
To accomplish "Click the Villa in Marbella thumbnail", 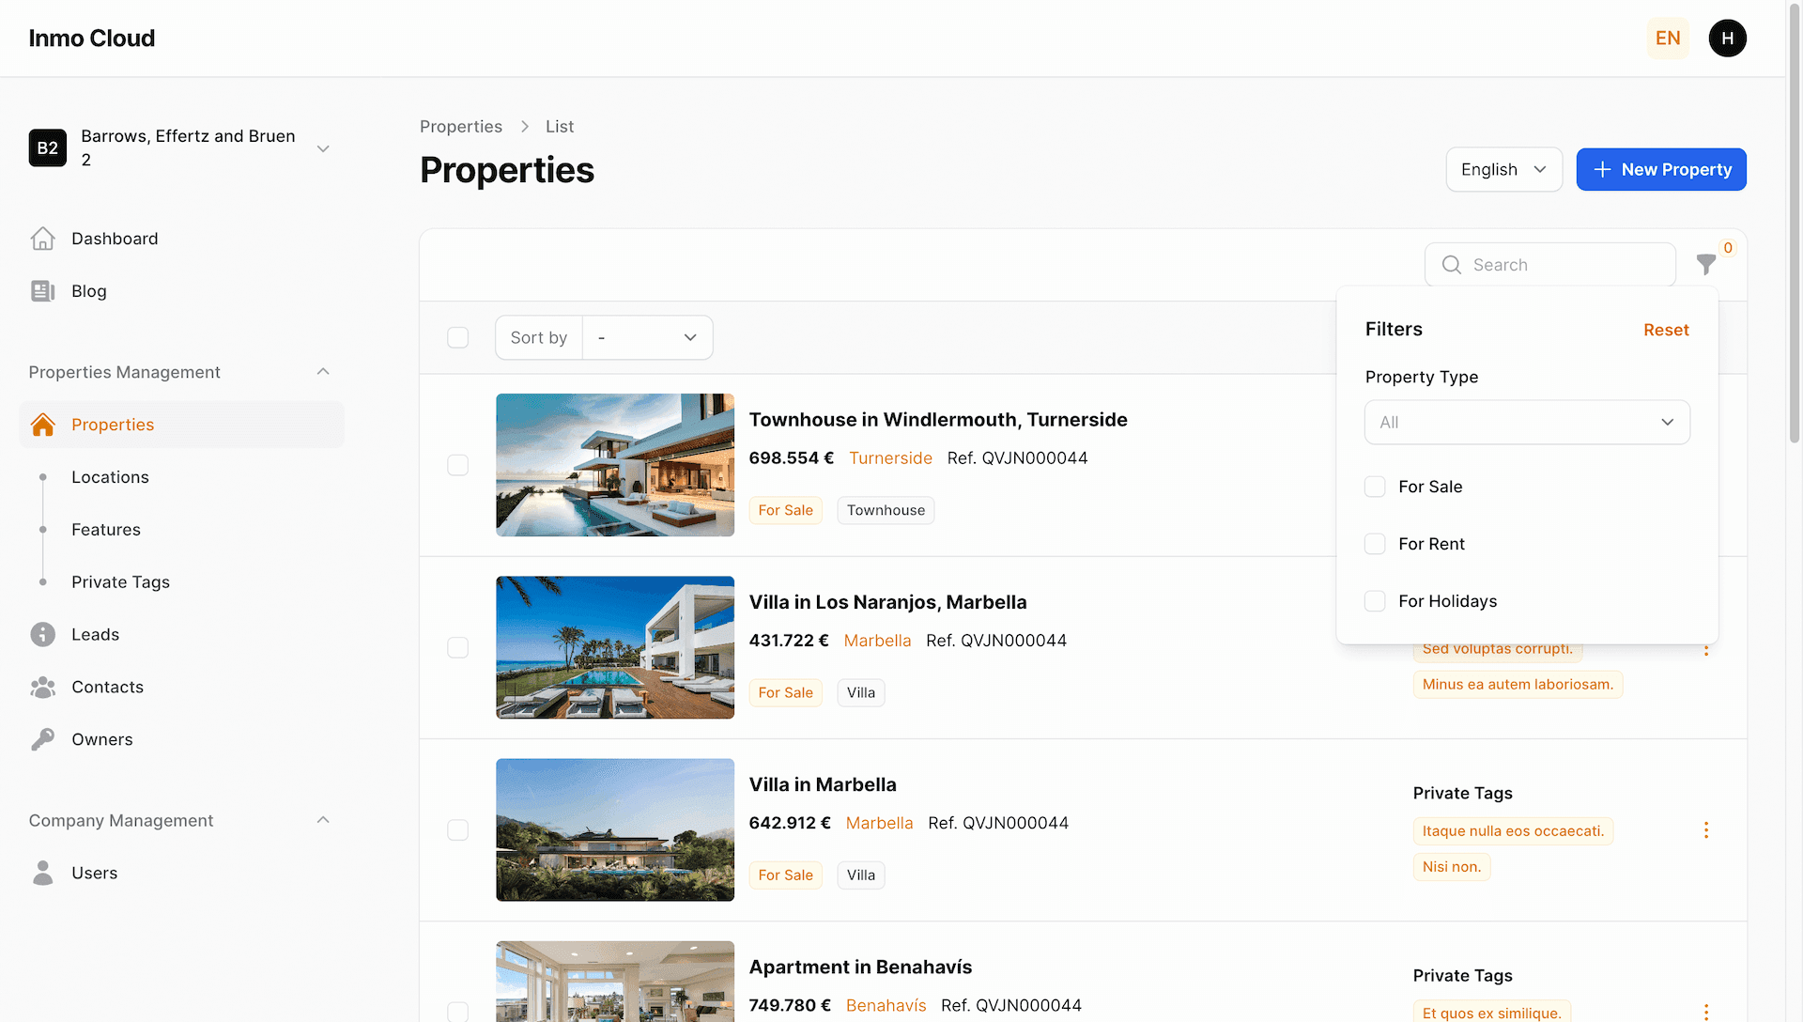I will (615, 829).
